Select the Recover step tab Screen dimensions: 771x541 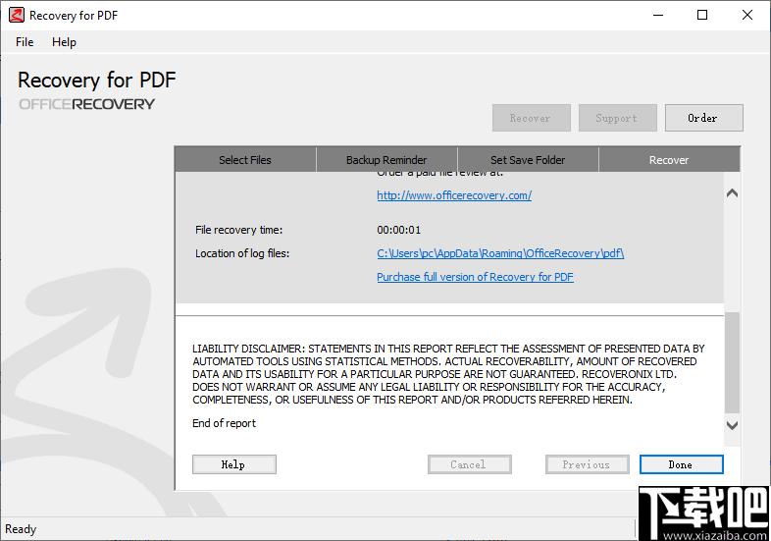[669, 160]
